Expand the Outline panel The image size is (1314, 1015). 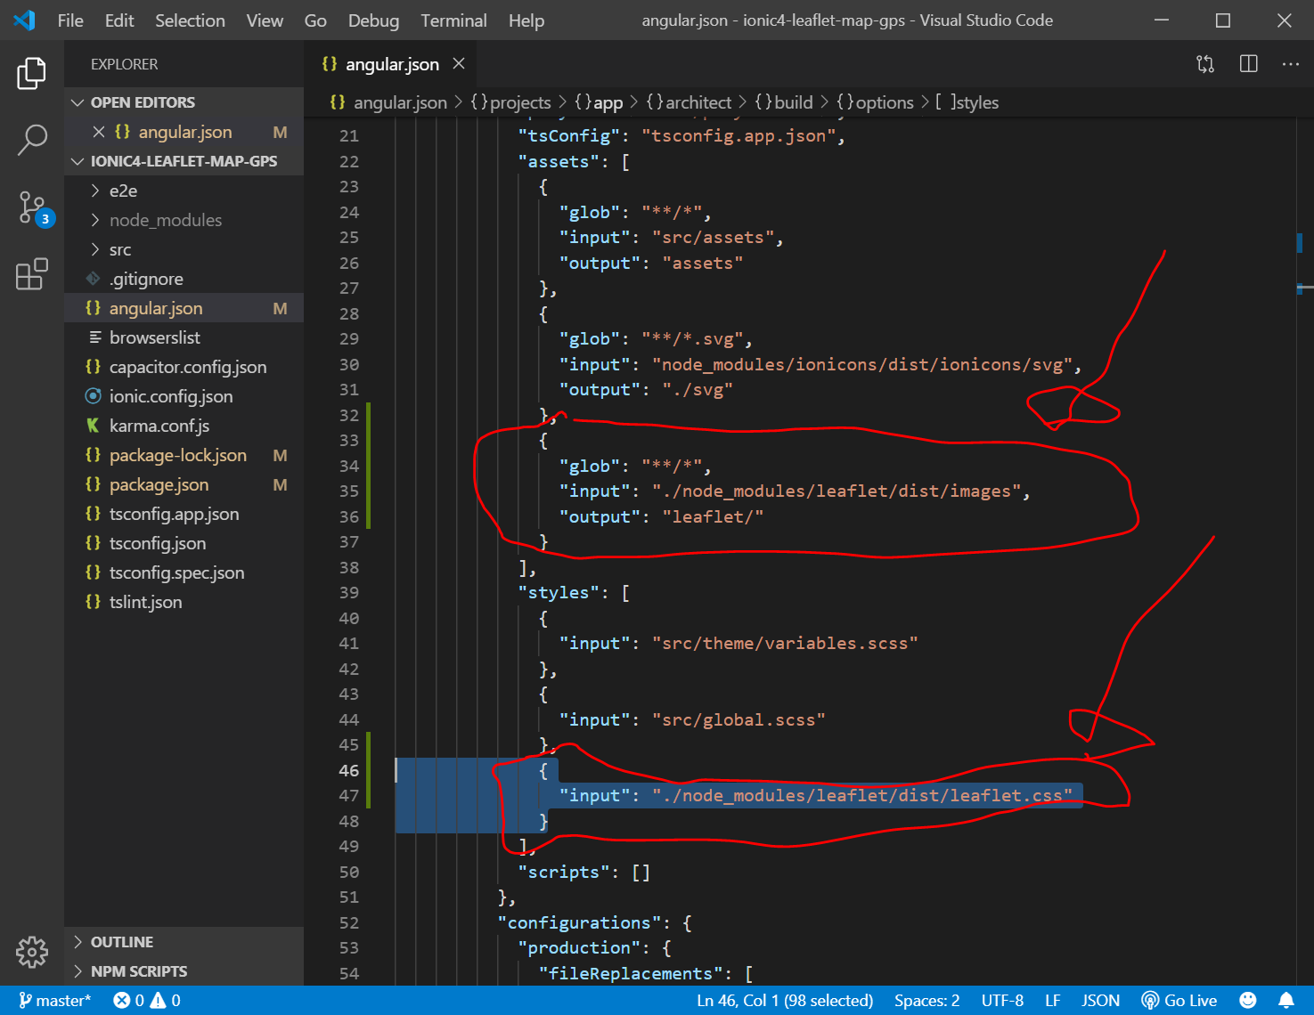[x=121, y=942]
